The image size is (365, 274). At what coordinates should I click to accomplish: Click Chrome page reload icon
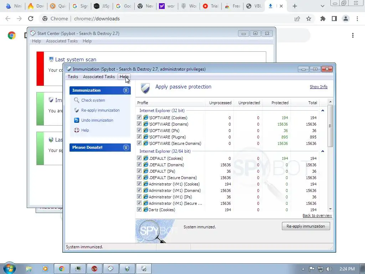31,19
